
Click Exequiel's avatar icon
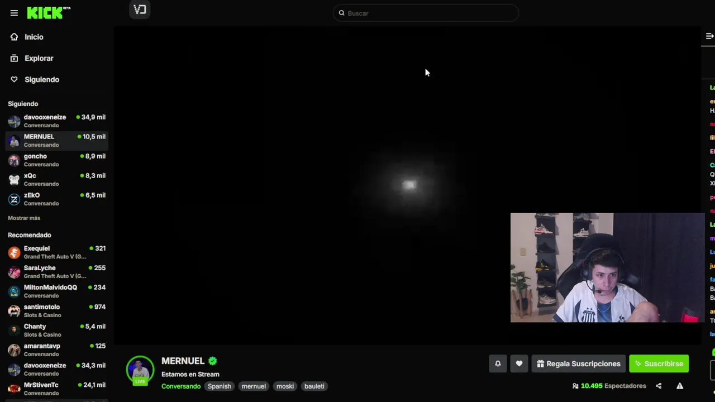pos(14,252)
